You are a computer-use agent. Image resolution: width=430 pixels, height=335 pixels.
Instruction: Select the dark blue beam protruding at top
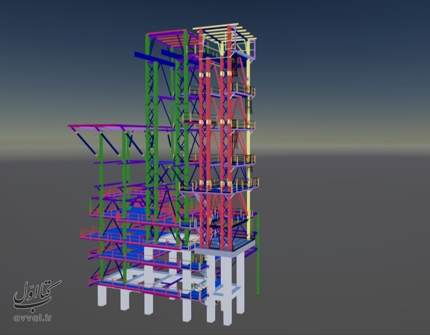(x=154, y=59)
